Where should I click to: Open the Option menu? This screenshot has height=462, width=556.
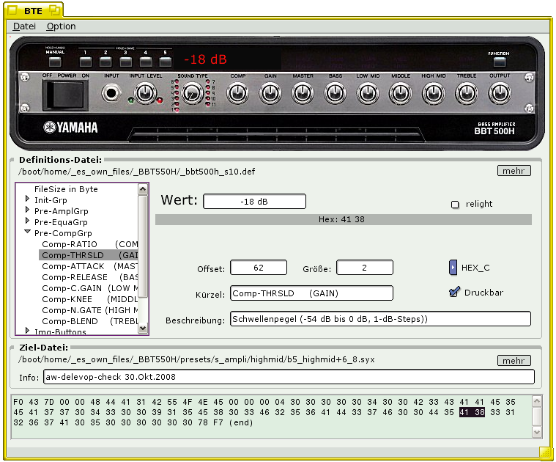click(61, 26)
